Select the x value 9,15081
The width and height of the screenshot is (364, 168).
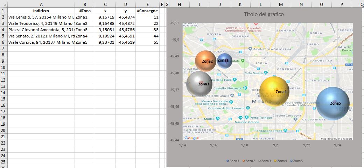pos(105,29)
